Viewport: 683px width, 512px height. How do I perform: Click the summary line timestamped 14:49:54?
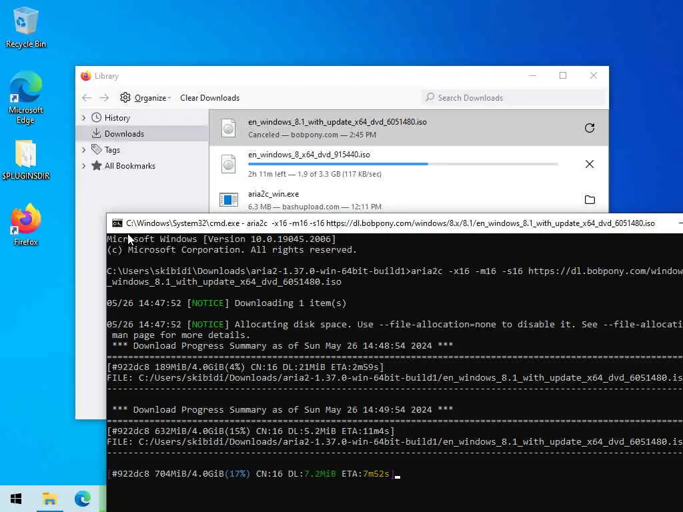click(x=282, y=410)
